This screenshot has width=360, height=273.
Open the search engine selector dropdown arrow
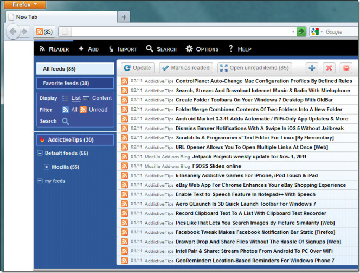[x=322, y=31]
